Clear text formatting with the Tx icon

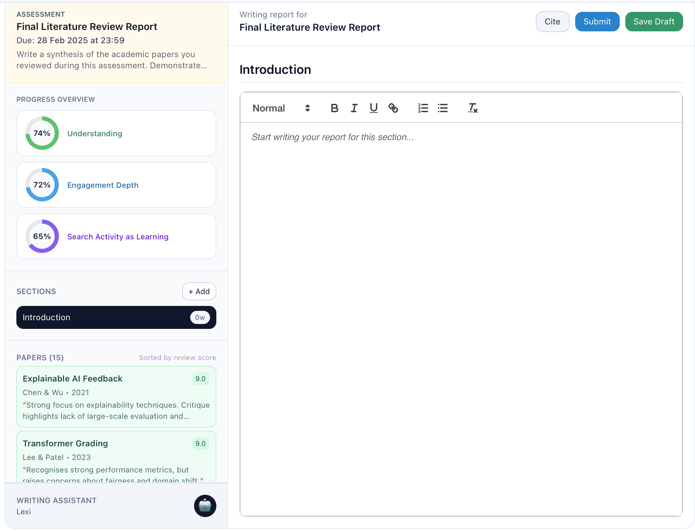[472, 108]
